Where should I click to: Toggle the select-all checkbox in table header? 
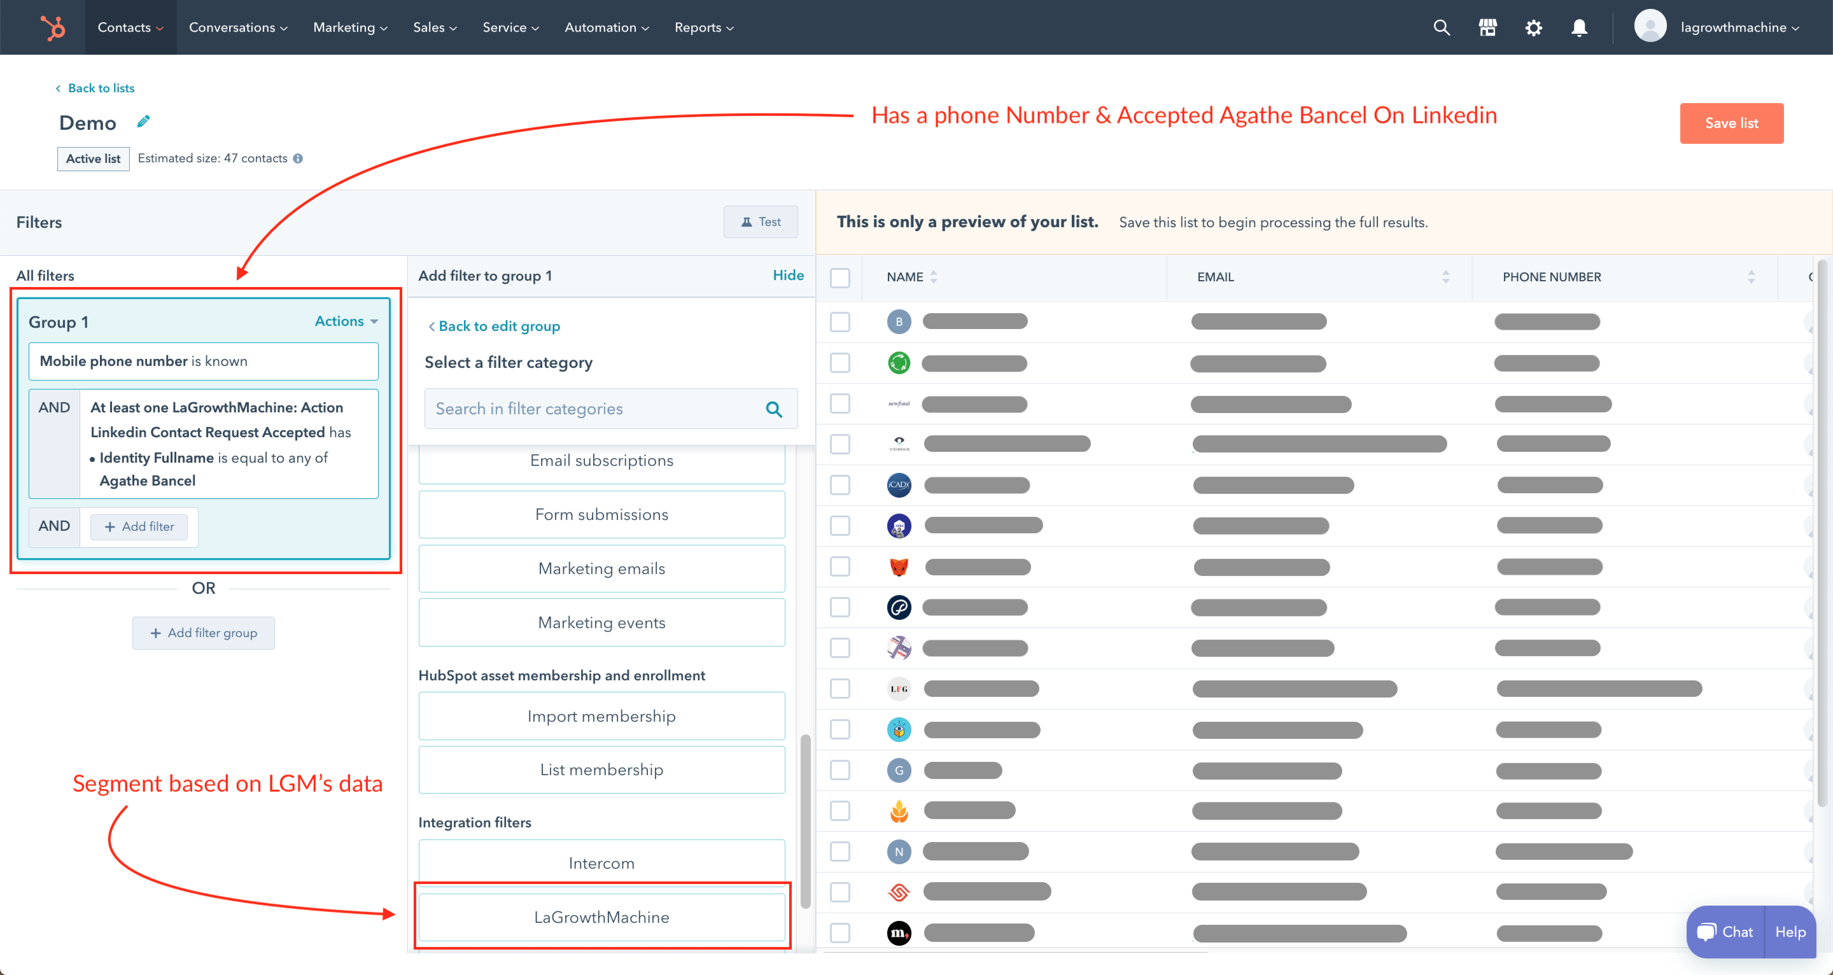[x=839, y=277]
